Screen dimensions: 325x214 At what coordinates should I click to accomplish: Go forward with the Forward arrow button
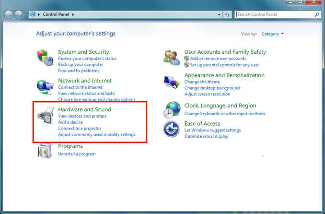coord(18,14)
